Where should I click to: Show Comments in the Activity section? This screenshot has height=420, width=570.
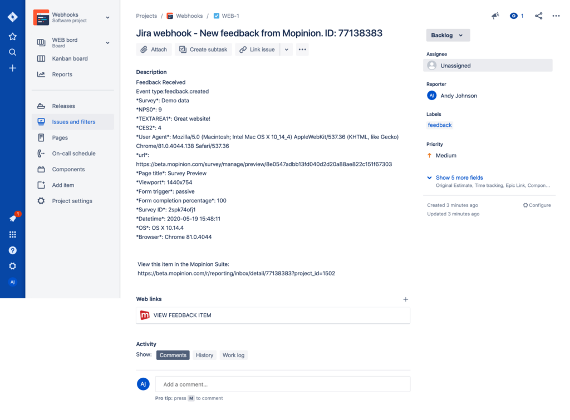point(173,355)
